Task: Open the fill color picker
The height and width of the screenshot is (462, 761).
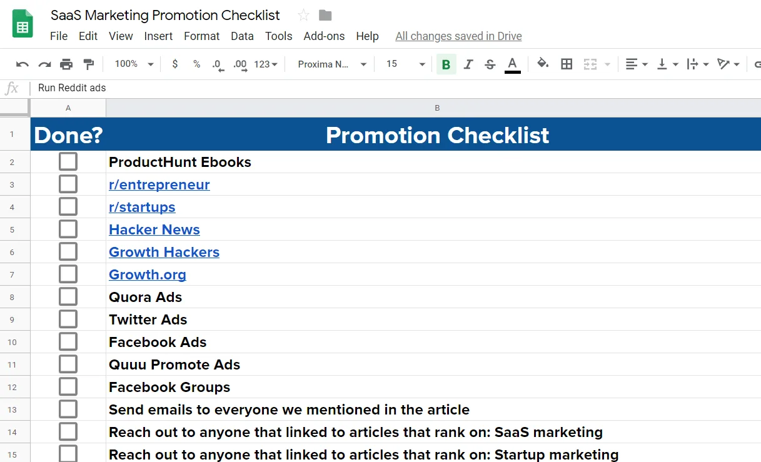Action: (543, 64)
